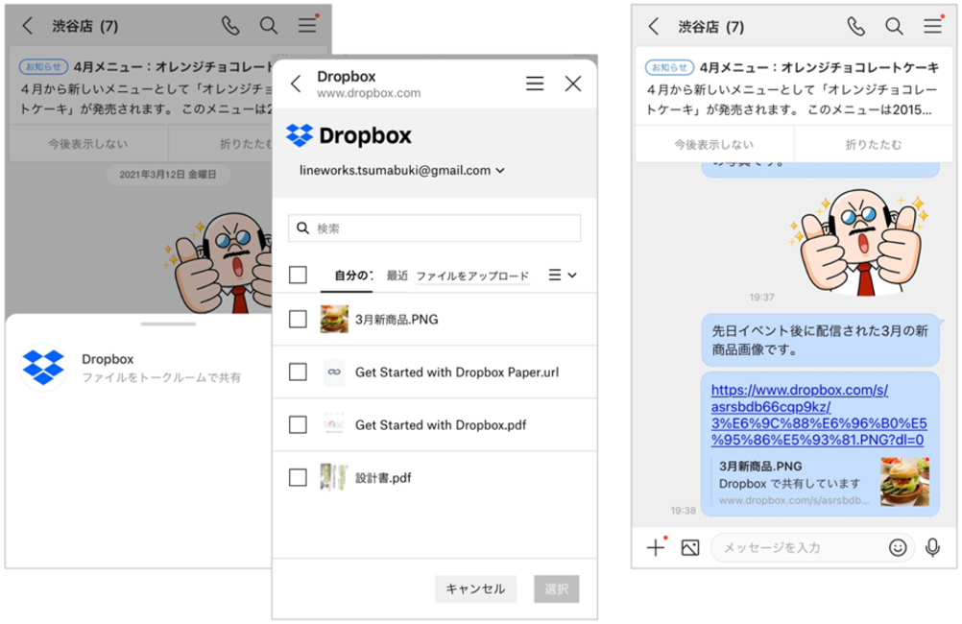Image resolution: width=962 pixels, height=624 pixels.
Task: Check the box for 3月新商品.PNG
Action: click(x=298, y=320)
